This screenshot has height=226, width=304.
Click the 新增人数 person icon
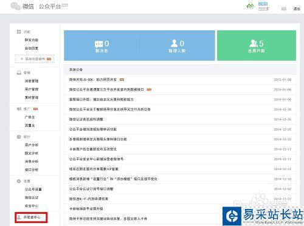(174, 43)
